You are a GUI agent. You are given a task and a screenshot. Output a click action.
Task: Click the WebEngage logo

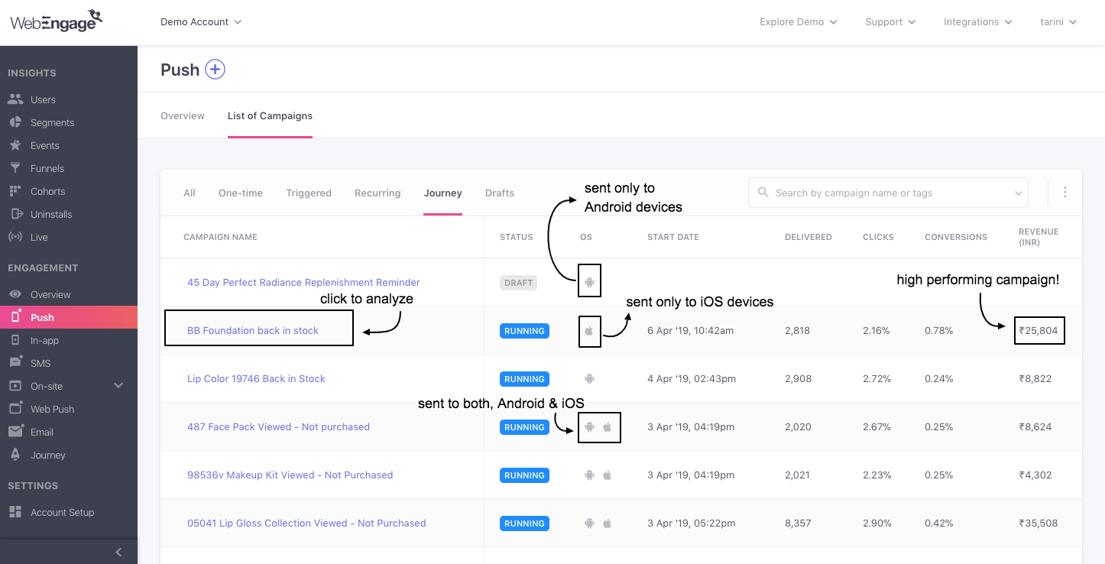(56, 21)
